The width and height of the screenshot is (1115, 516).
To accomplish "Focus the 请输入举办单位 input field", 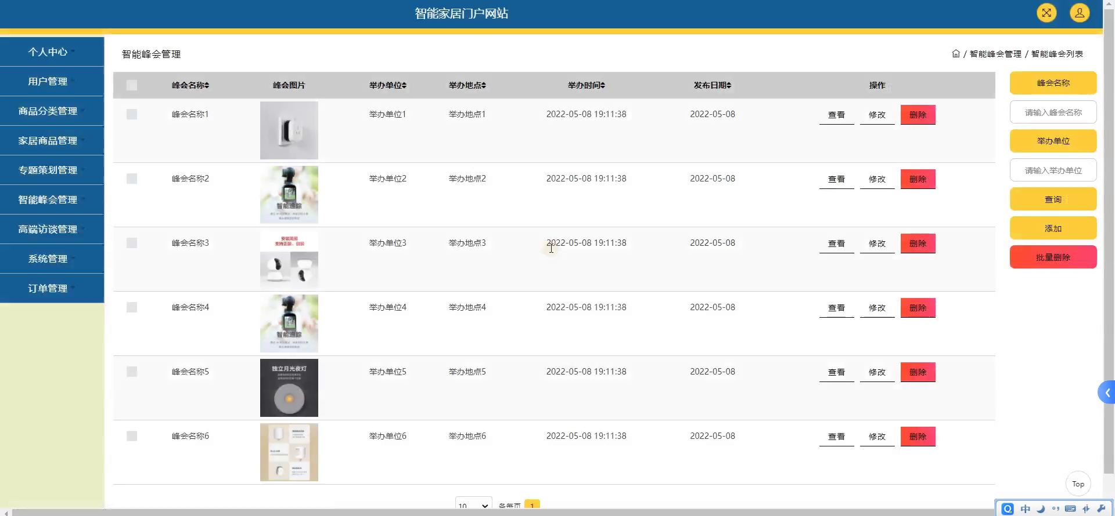I will coord(1053,170).
